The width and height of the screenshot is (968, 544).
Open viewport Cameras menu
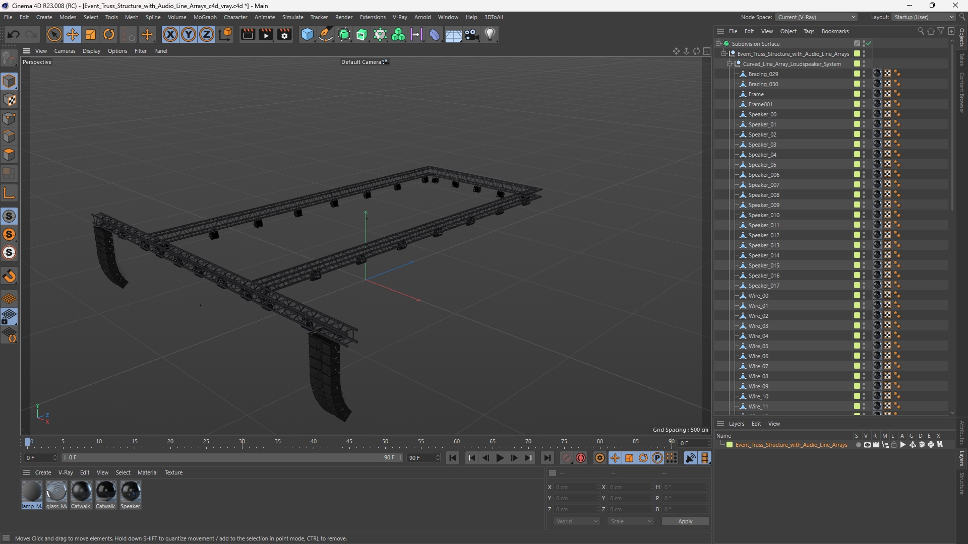click(x=65, y=51)
